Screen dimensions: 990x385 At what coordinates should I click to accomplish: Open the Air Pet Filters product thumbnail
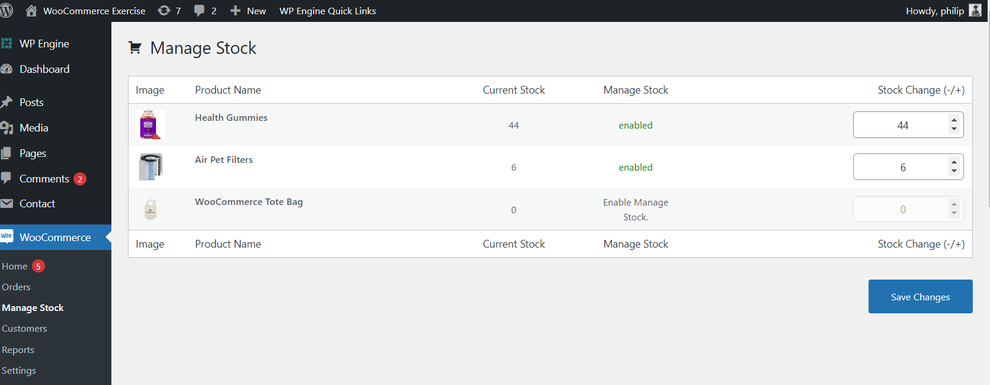point(150,166)
